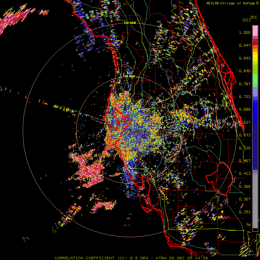The height and width of the screenshot is (260, 260).
Task: Click the Lake Okeechobee outline on the map
Action: [219, 179]
